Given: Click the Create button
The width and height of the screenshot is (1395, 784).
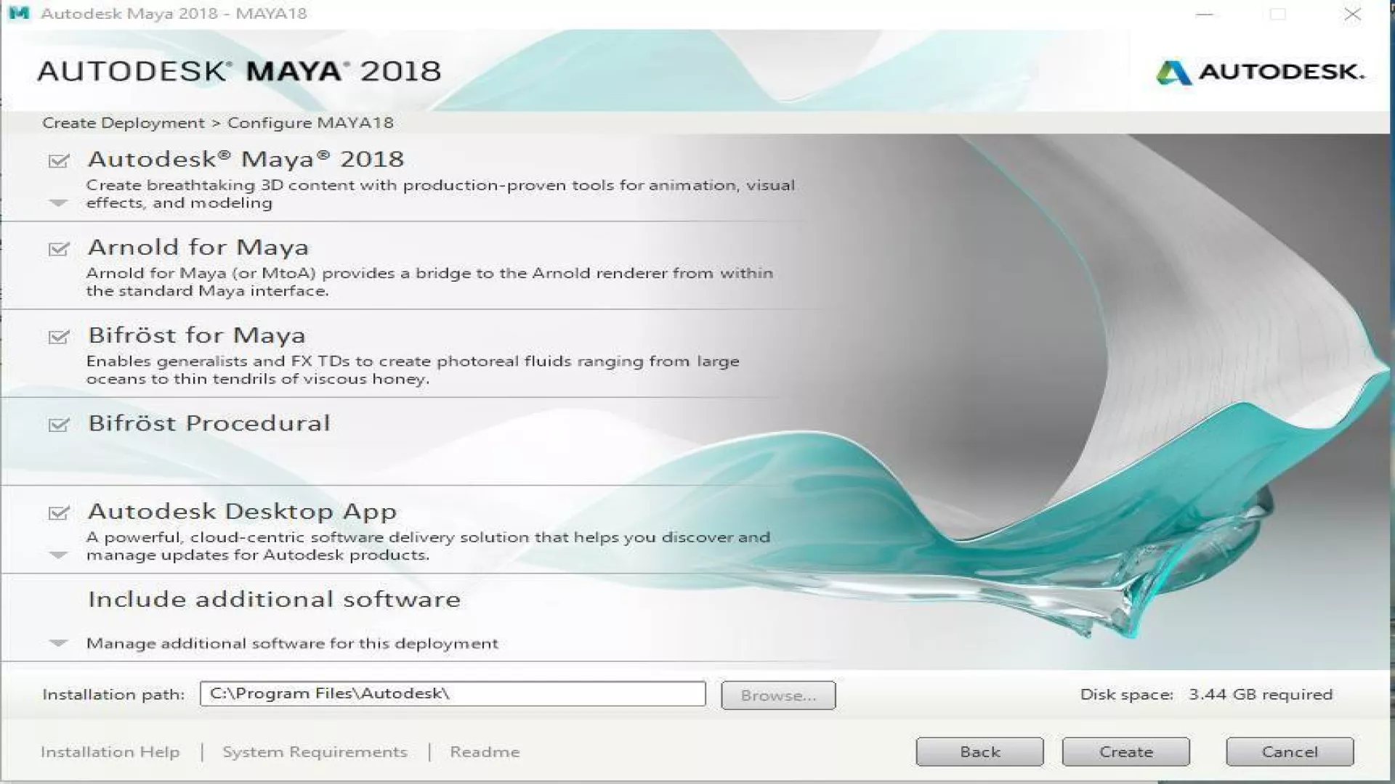Looking at the screenshot, I should click(x=1125, y=752).
